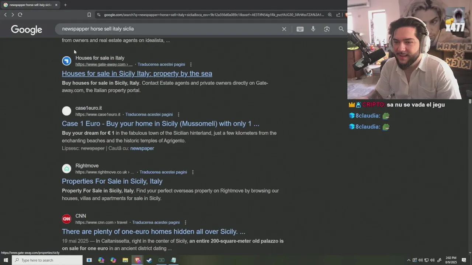Launch the Copilot taskbar icon
The width and height of the screenshot is (472, 265).
pos(113,260)
